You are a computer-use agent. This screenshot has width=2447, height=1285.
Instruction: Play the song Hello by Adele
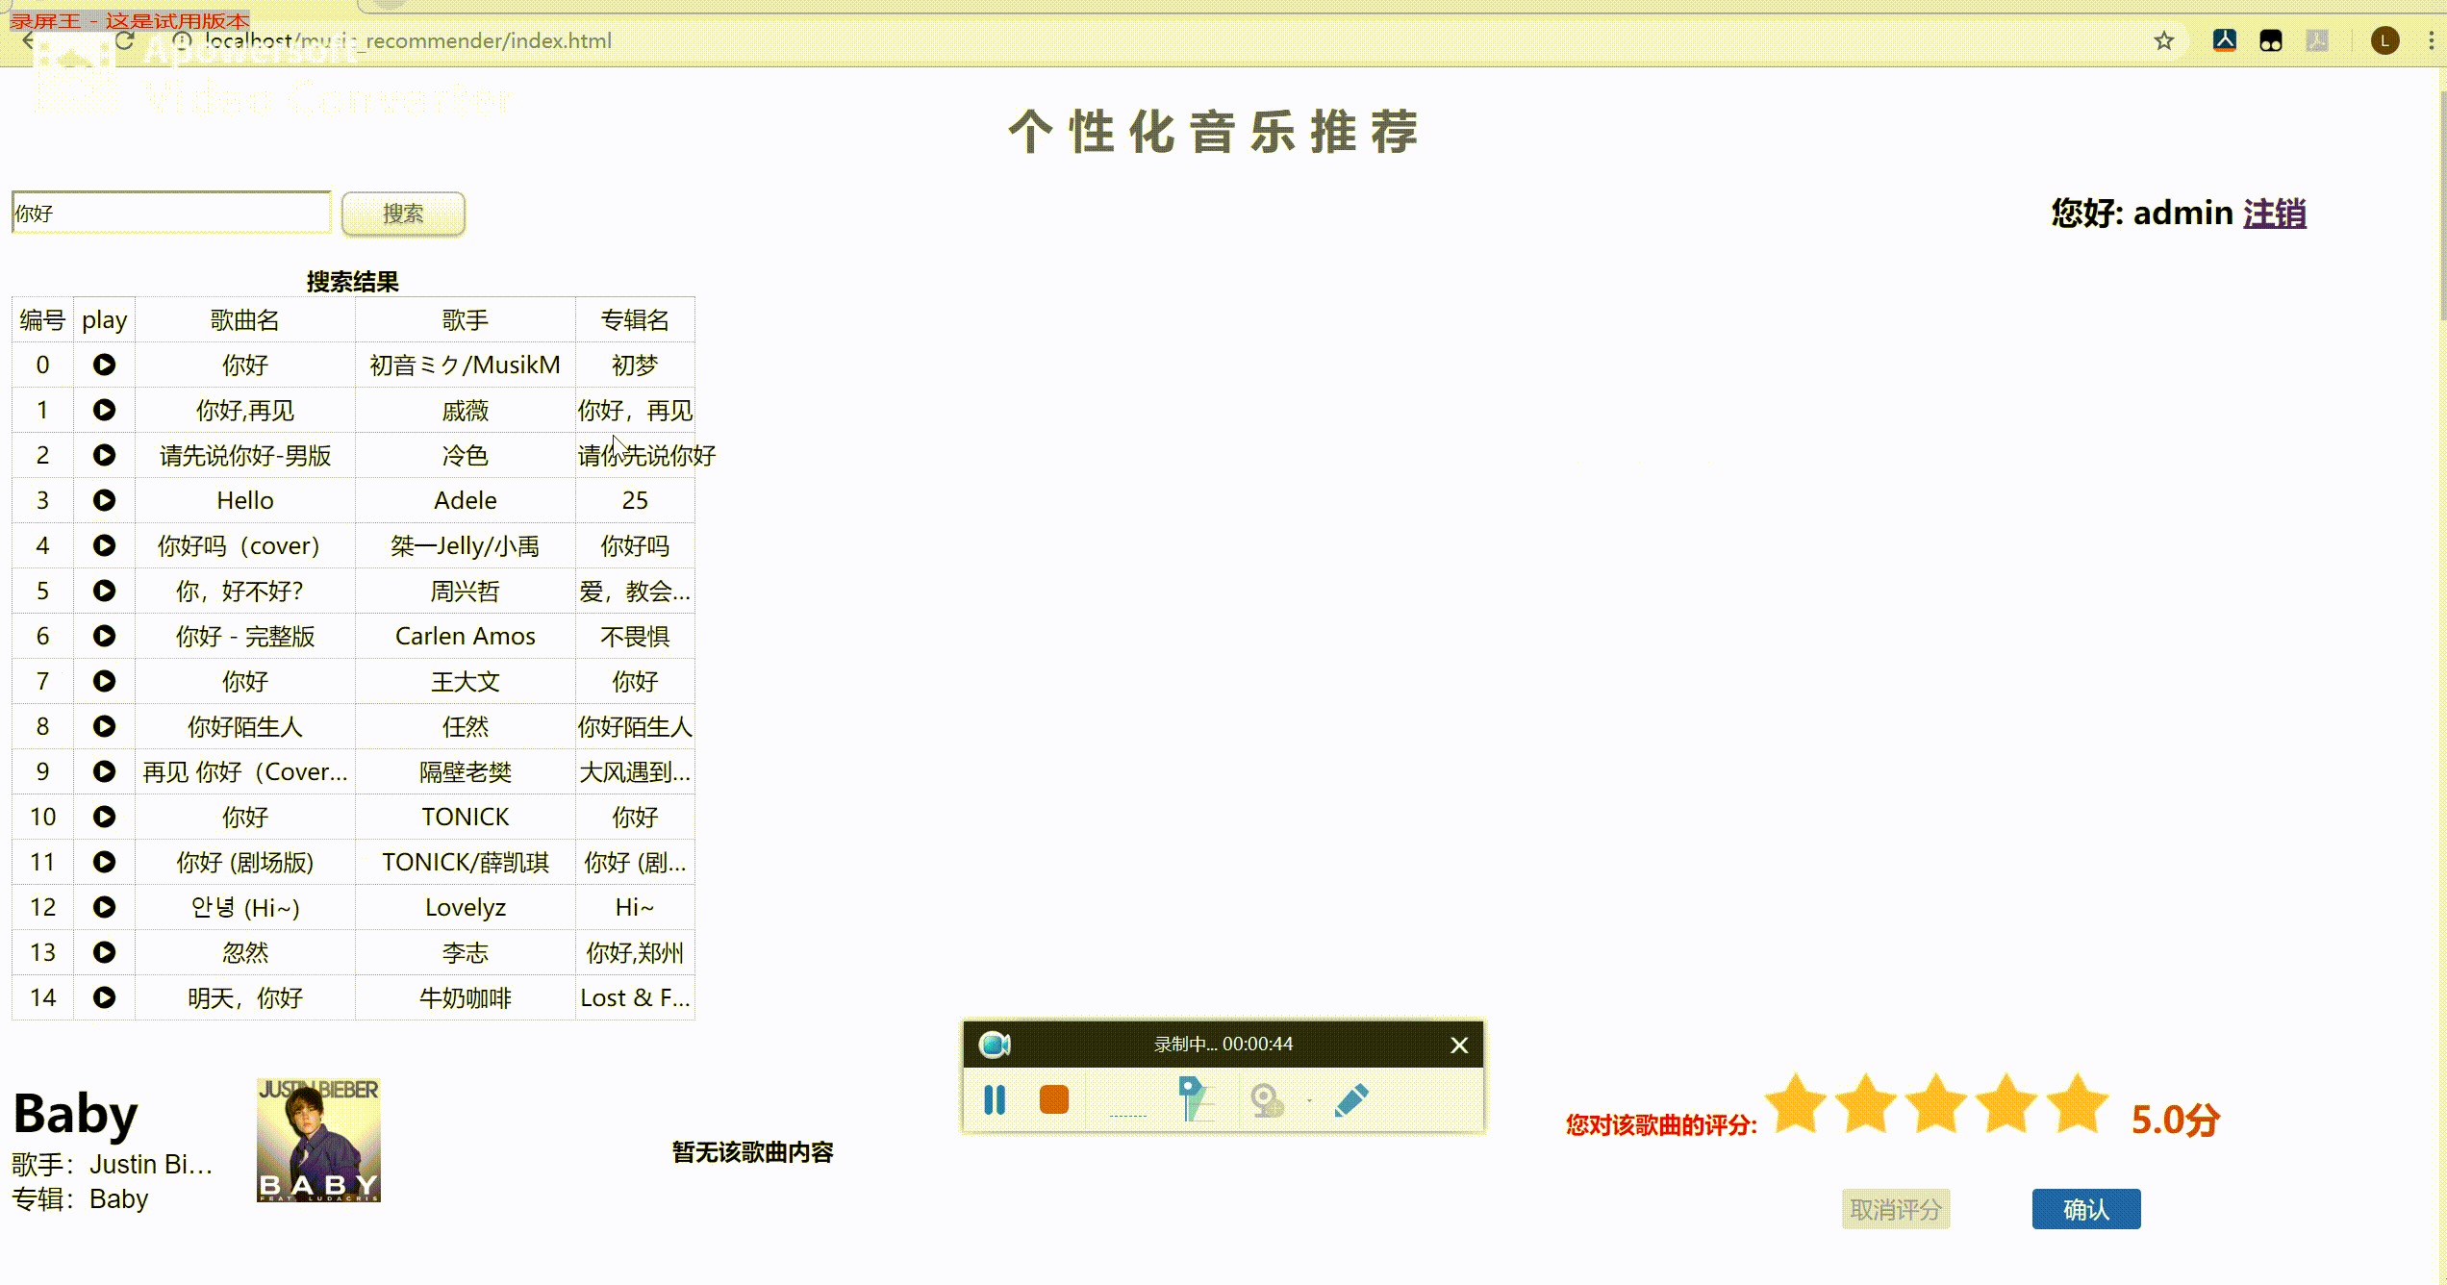104,500
